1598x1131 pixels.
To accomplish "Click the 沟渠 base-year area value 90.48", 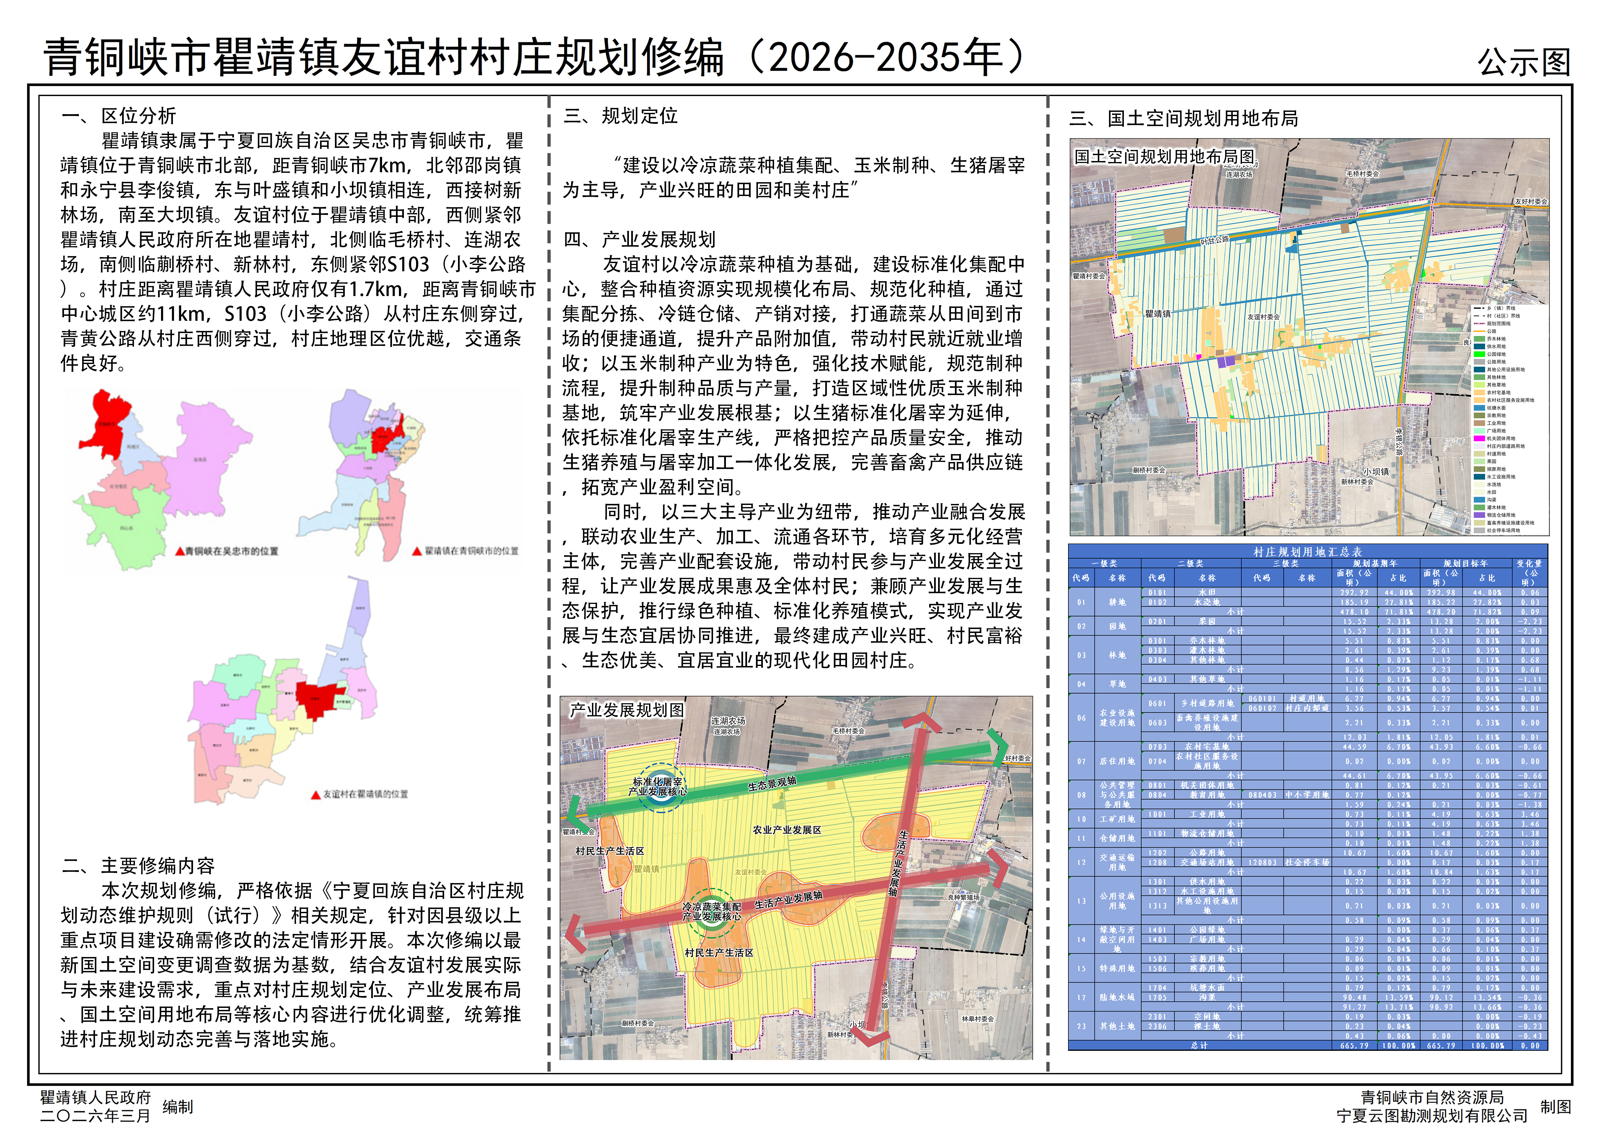I will 1354,997.
